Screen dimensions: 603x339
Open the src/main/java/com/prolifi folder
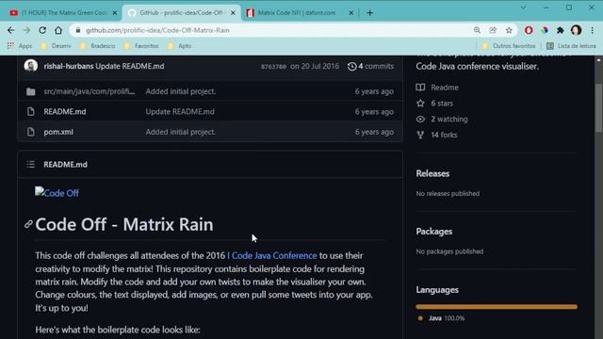click(x=90, y=91)
